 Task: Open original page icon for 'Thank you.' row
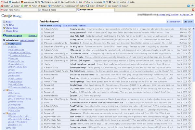[x=189, y=78]
